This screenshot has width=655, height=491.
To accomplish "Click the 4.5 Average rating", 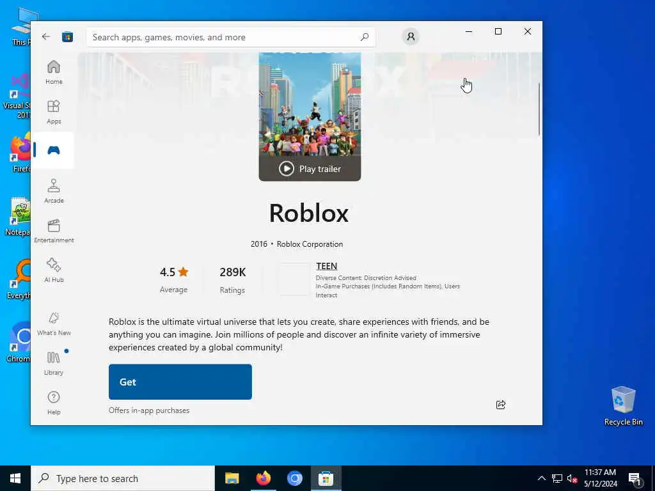I will point(174,280).
